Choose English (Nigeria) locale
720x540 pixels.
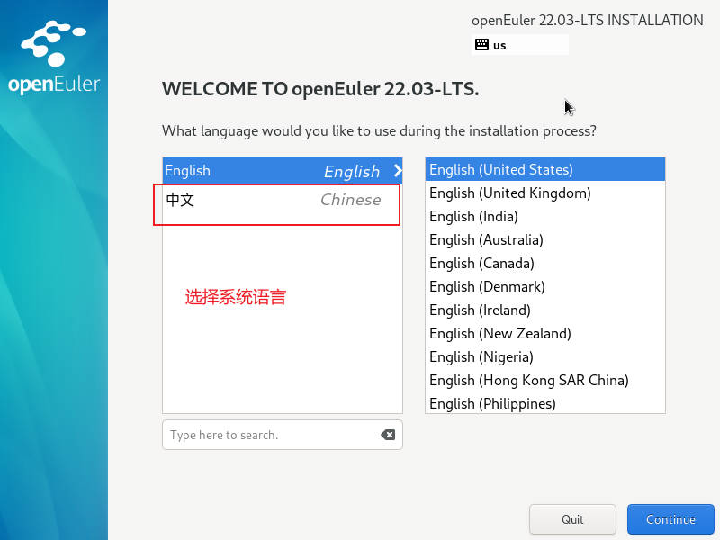pyautogui.click(x=545, y=356)
